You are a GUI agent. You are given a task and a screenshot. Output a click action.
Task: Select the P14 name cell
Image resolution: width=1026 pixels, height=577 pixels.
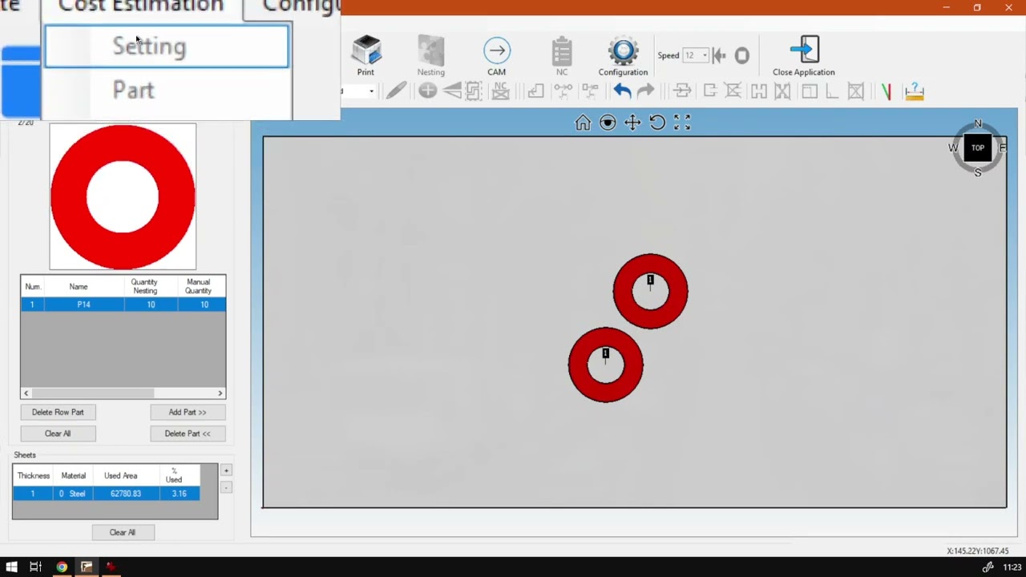point(83,305)
